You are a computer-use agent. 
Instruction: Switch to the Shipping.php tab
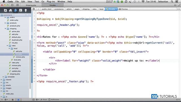31,5
